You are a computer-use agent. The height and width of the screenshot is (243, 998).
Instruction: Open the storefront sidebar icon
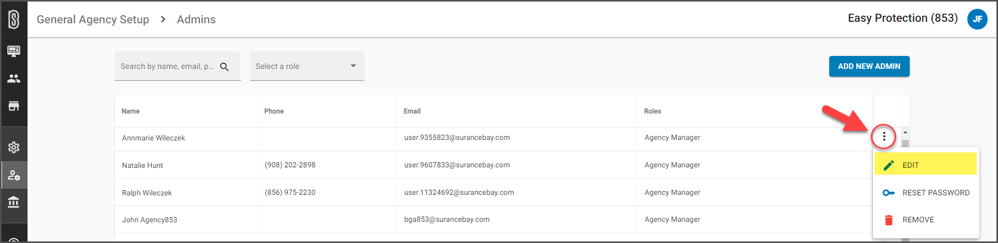pyautogui.click(x=14, y=106)
